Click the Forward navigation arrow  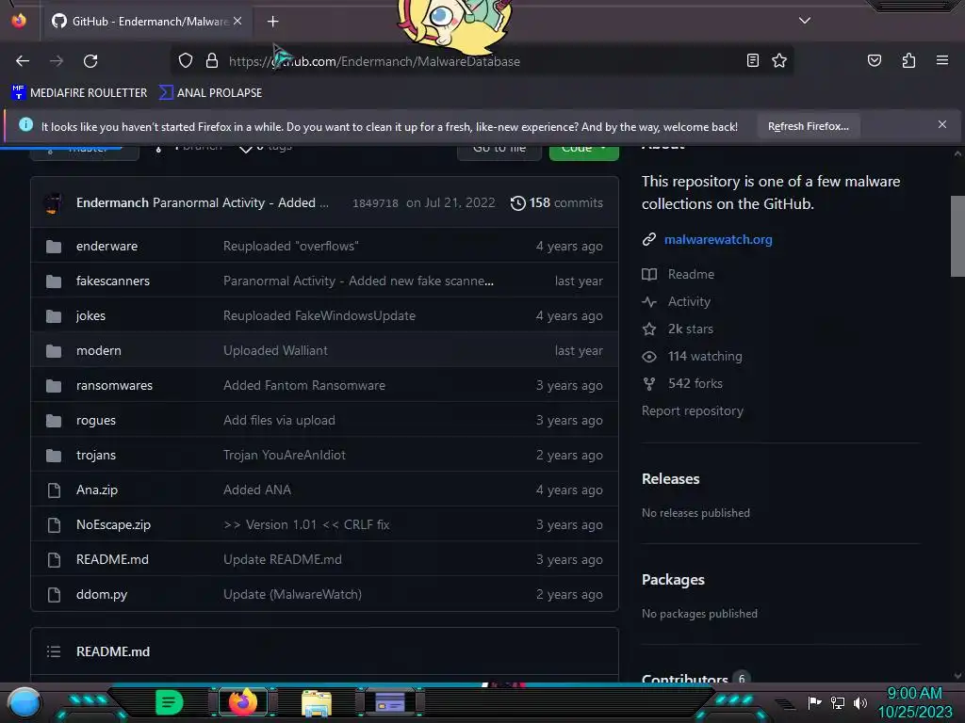point(57,61)
